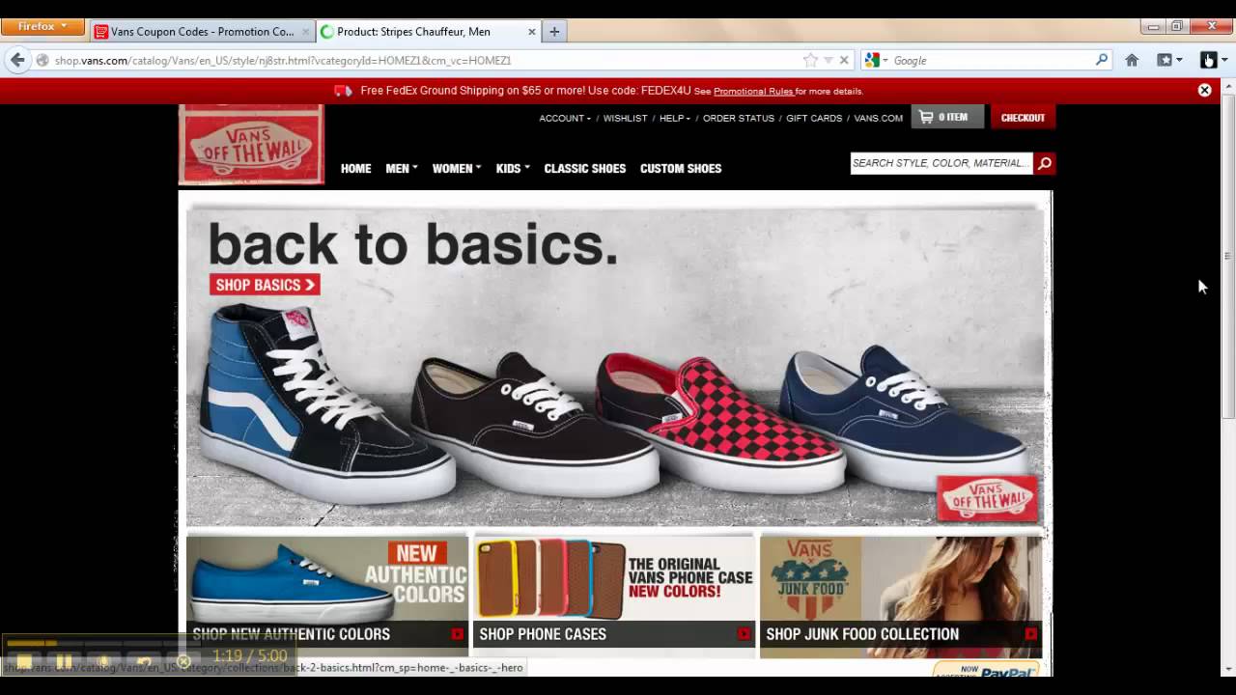The width and height of the screenshot is (1236, 695).
Task: Open the Firefox application menu button
Action: 42,27
